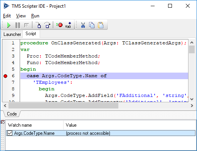The width and height of the screenshot is (197, 151).
Task: Close the watch panel with X icon
Action: (3, 122)
